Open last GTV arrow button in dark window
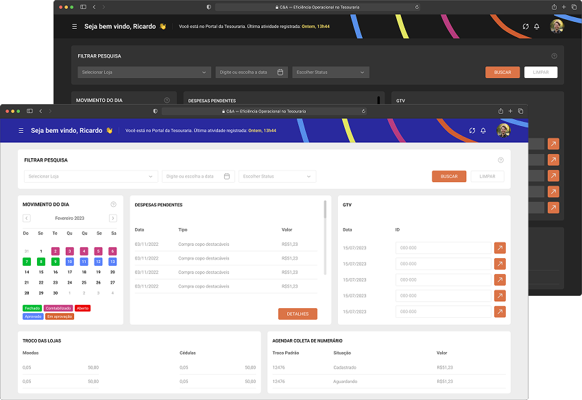The height and width of the screenshot is (400, 582). (x=553, y=208)
